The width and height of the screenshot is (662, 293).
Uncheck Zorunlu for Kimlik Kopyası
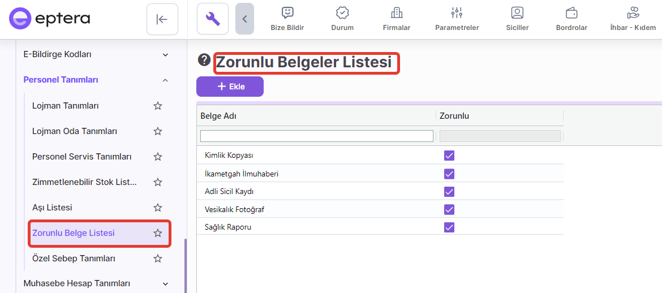point(449,156)
